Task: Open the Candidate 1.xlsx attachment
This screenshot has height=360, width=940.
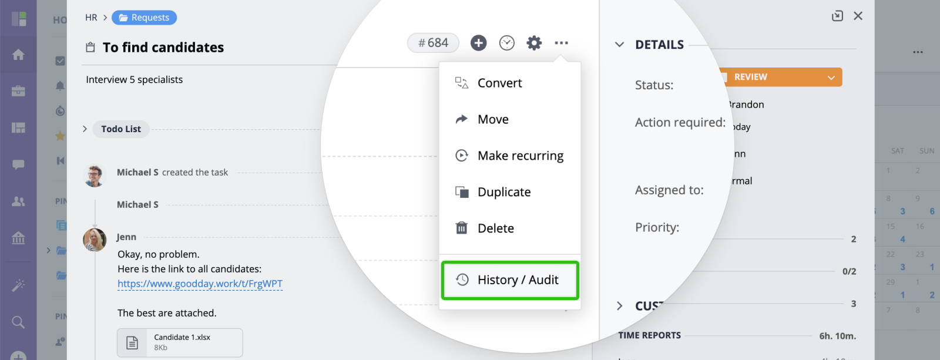Action: click(x=180, y=342)
